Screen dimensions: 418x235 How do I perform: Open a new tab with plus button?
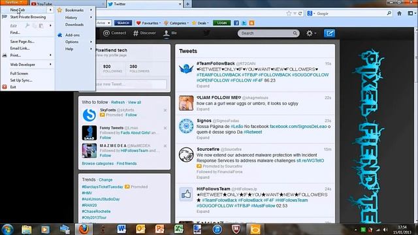click(187, 4)
